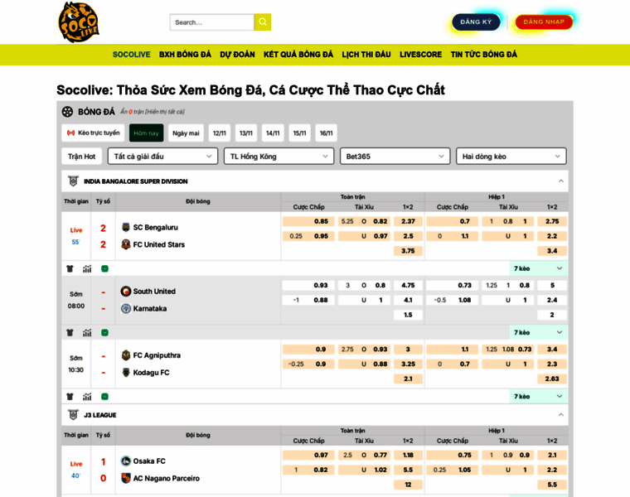Open Dự Đoán menu item
The width and height of the screenshot is (630, 497).
coord(237,55)
